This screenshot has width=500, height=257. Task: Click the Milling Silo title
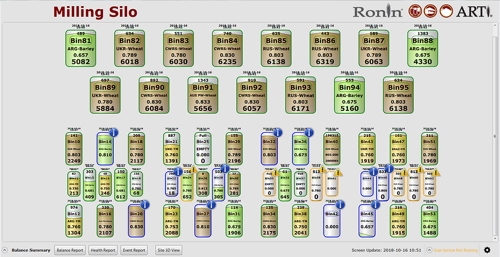tap(95, 12)
